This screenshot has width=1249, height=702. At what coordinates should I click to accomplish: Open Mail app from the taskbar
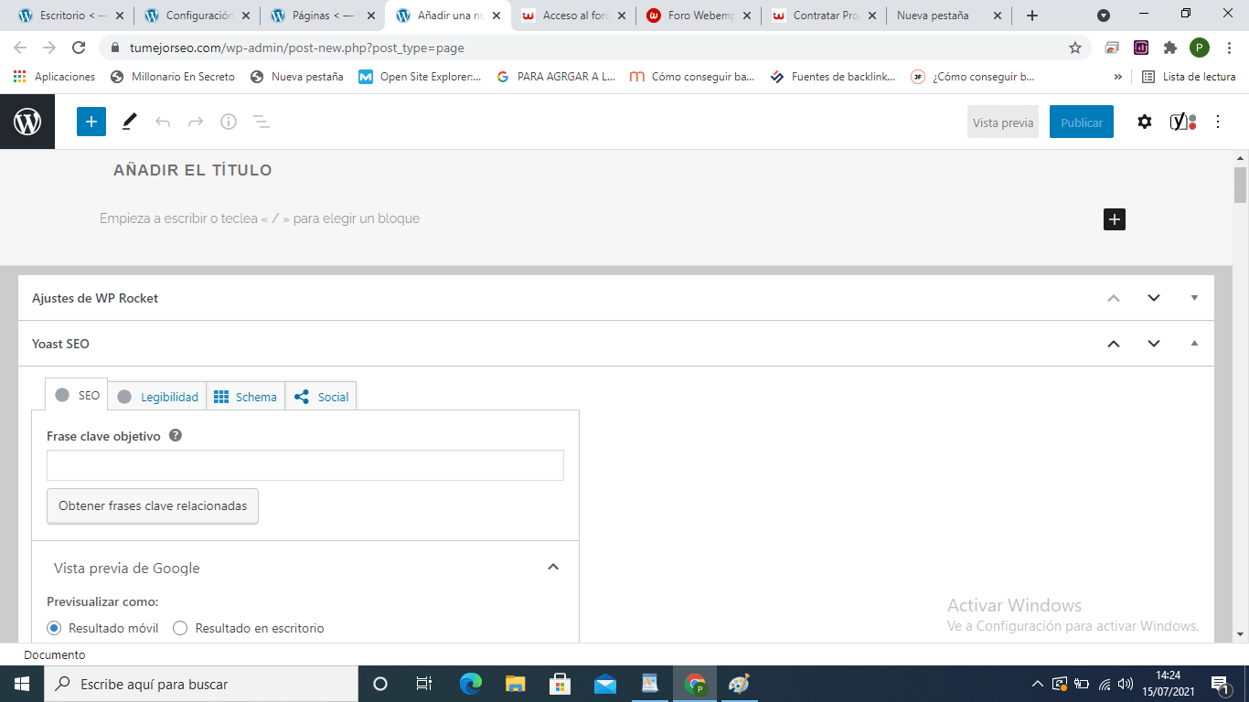[x=604, y=684]
